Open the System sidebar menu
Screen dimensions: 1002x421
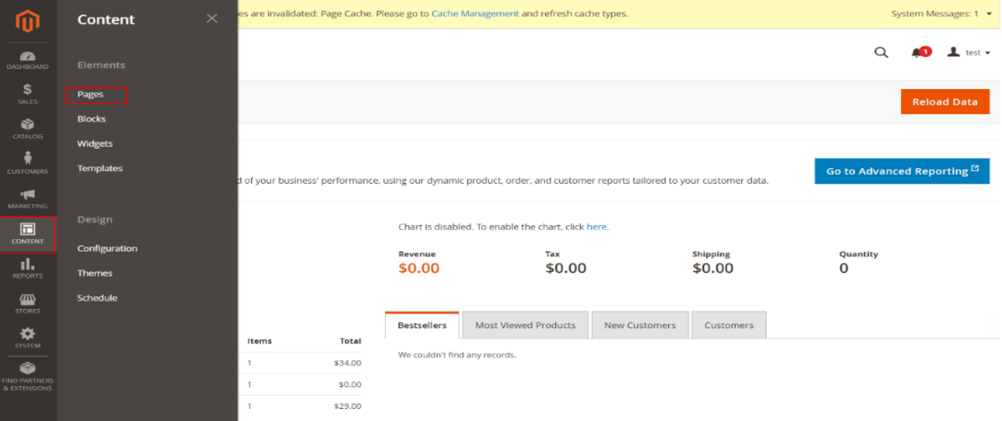point(28,337)
